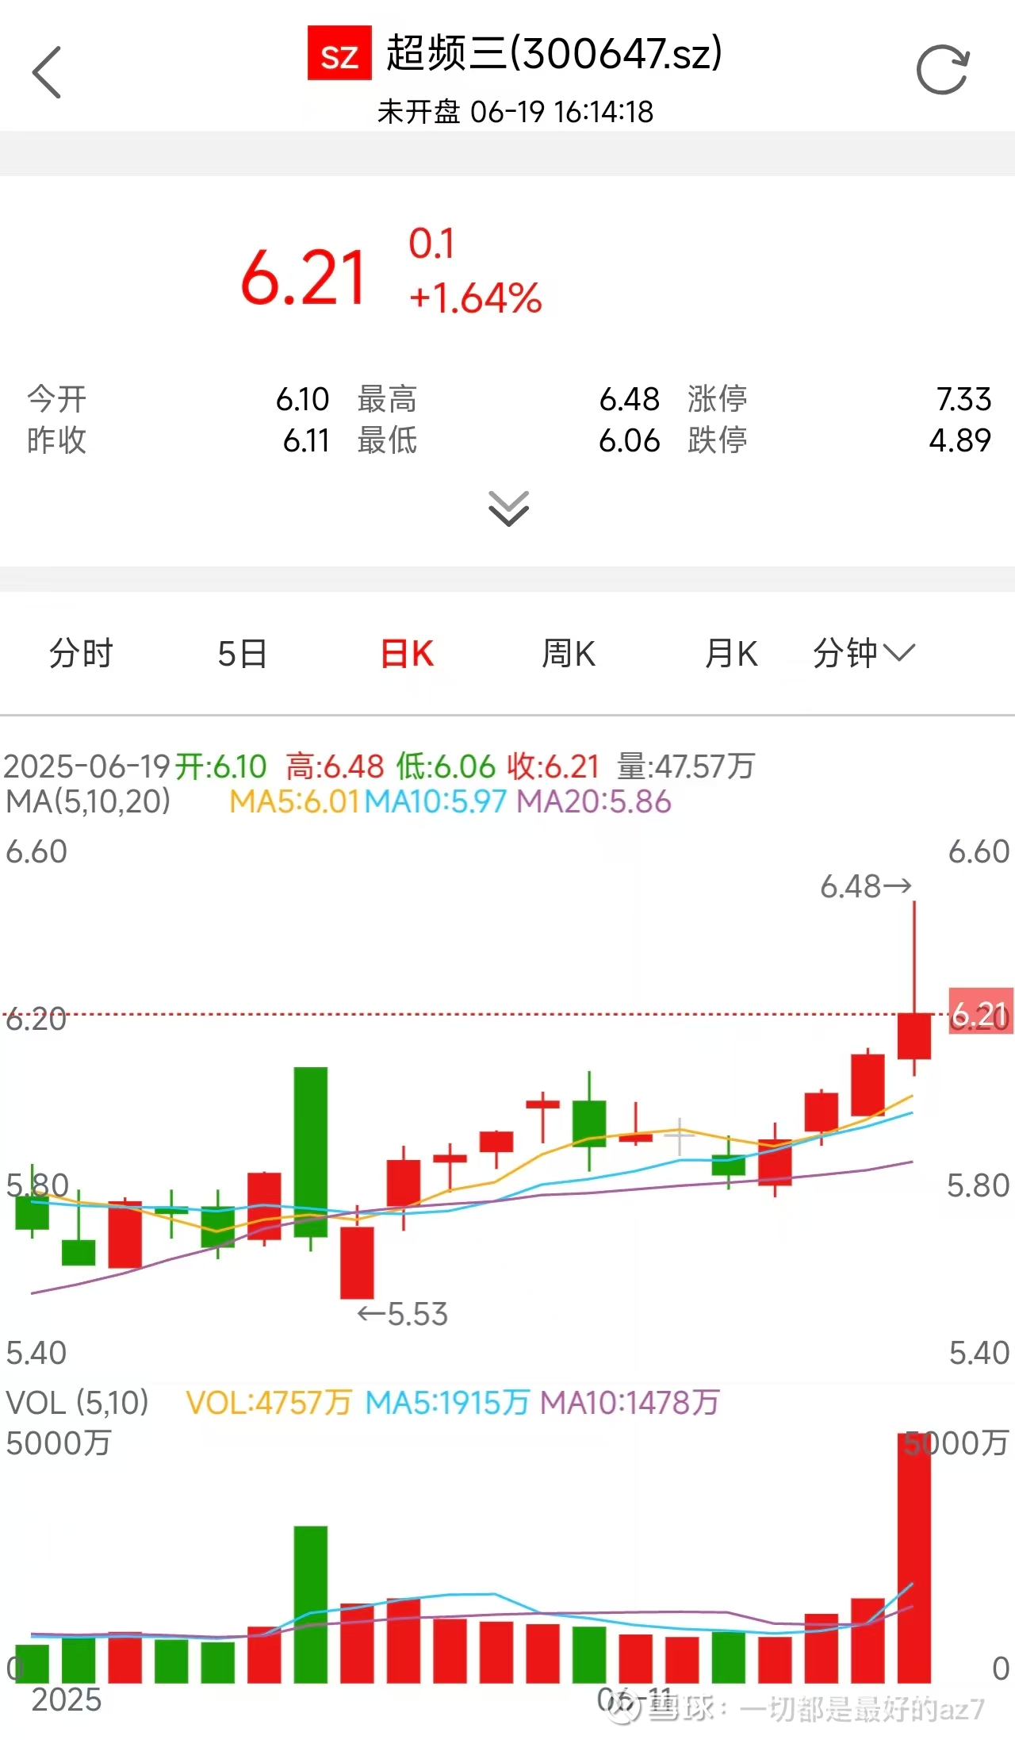
Task: Tap the ←5.53 low marker label
Action: [x=403, y=1315]
